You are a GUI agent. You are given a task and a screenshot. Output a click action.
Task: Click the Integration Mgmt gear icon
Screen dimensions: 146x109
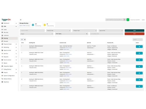click(2, 66)
